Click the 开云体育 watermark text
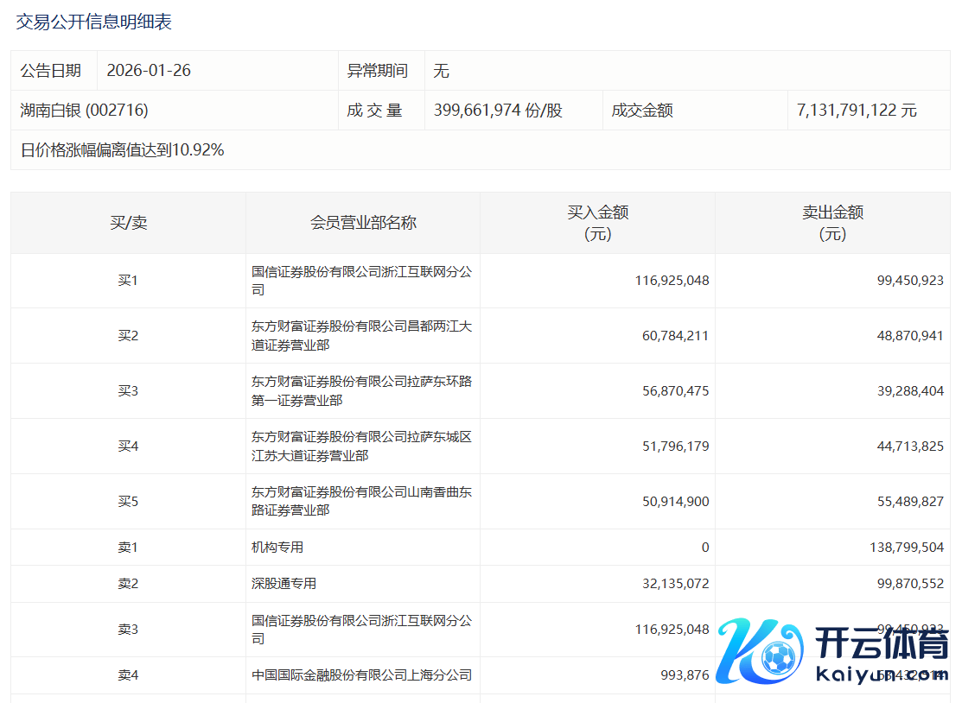Screen dimensions: 962x703 (x=882, y=643)
